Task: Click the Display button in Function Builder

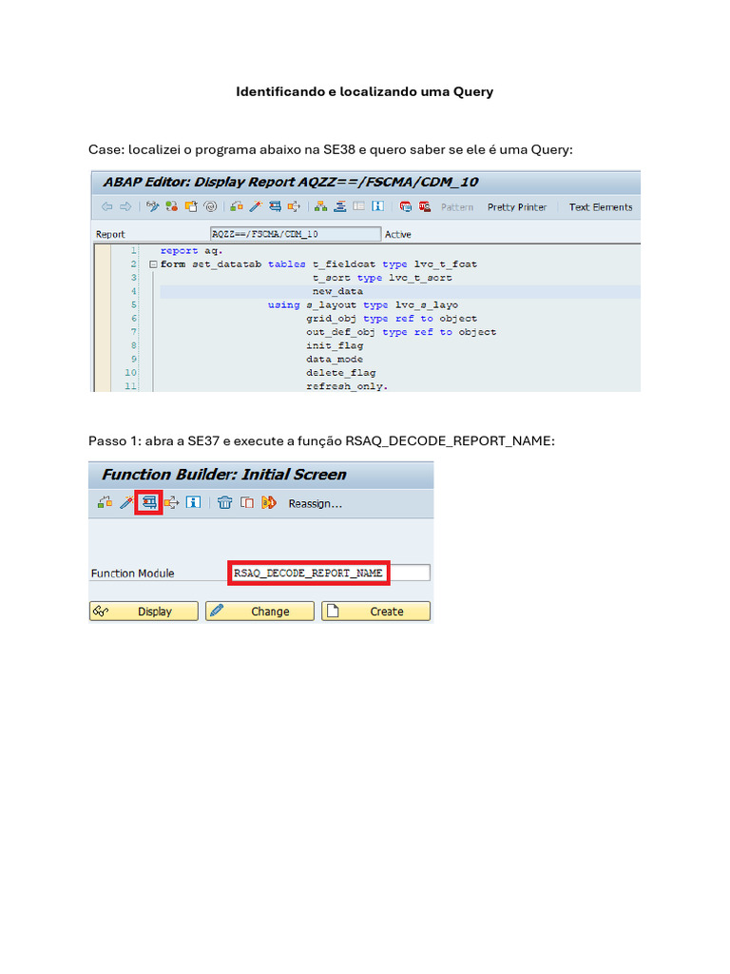Action: (x=144, y=612)
